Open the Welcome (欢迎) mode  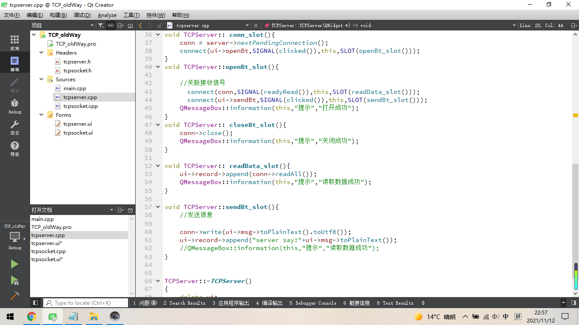[14, 42]
